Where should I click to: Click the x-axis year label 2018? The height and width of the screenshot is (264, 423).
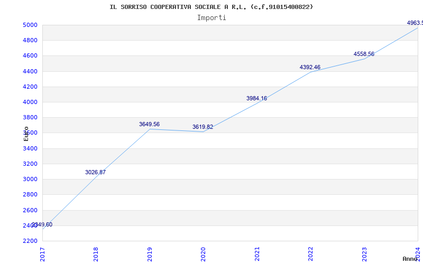[x=96, y=254]
